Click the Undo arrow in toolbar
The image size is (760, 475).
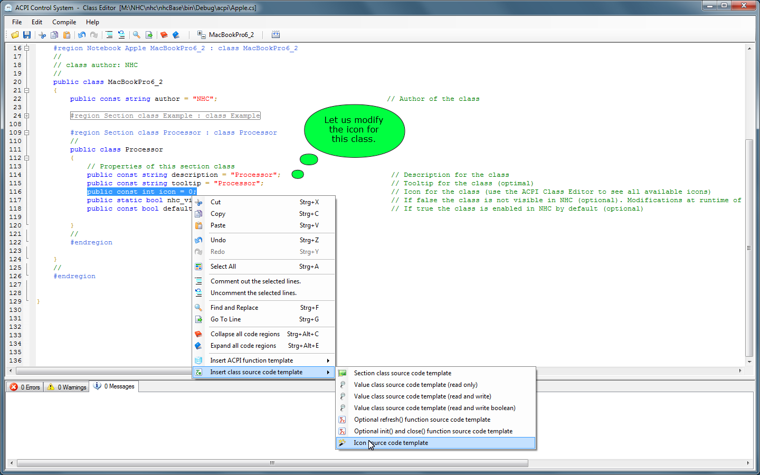pos(82,35)
